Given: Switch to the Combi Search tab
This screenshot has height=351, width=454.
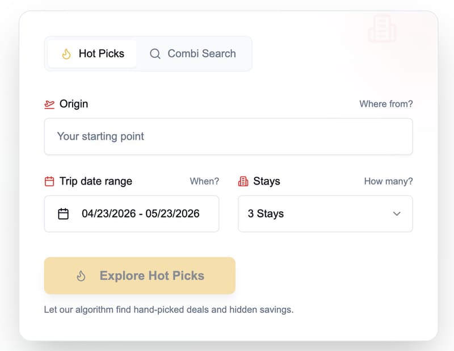Looking at the screenshot, I should (193, 54).
